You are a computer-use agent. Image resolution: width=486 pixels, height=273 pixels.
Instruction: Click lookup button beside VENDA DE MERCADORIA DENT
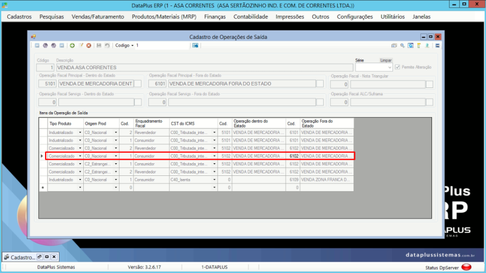click(138, 84)
